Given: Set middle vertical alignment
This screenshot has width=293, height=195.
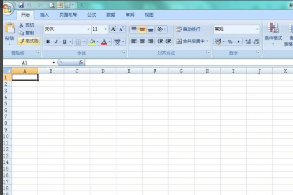Looking at the screenshot, I should point(142,29).
